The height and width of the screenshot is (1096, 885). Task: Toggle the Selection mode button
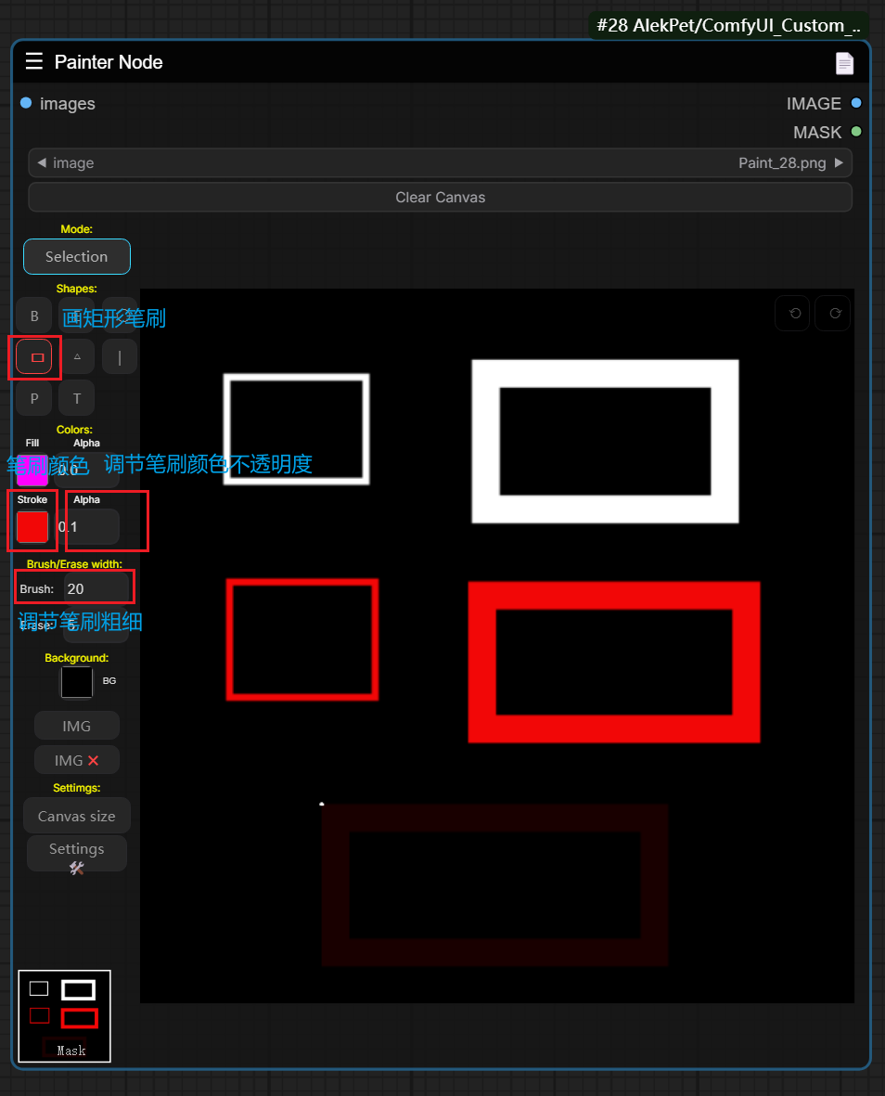point(77,256)
